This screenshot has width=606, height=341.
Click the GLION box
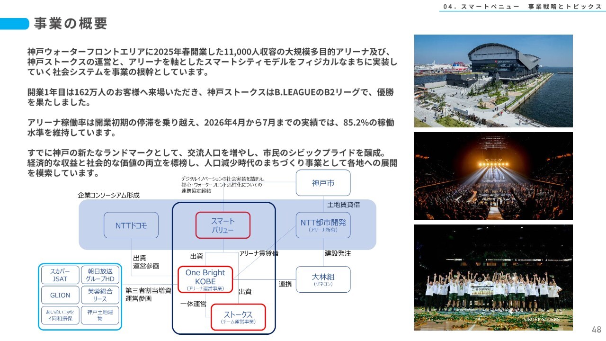60,295
